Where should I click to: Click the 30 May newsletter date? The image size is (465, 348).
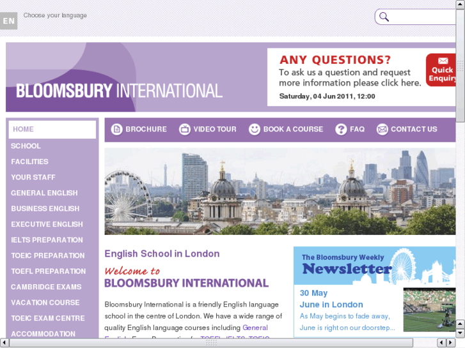tap(313, 293)
